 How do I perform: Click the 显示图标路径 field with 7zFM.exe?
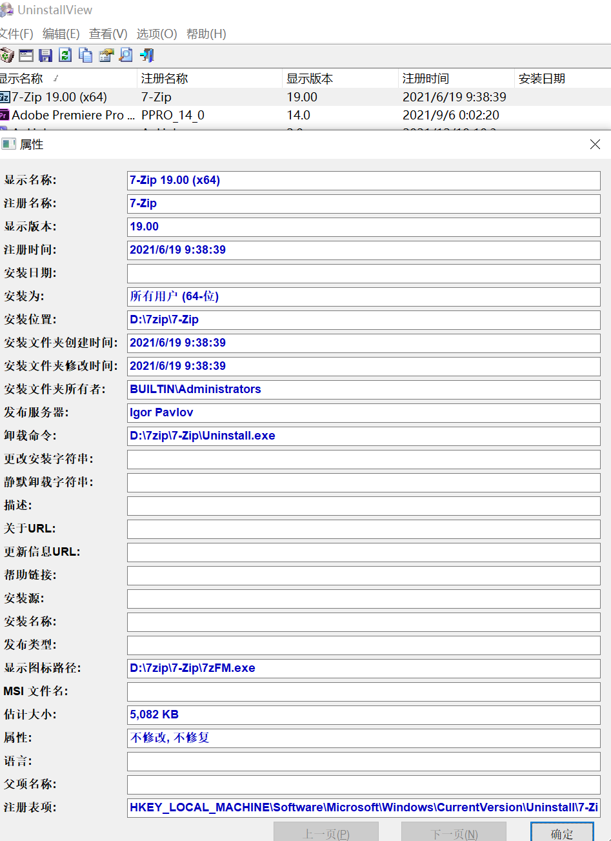pos(364,668)
